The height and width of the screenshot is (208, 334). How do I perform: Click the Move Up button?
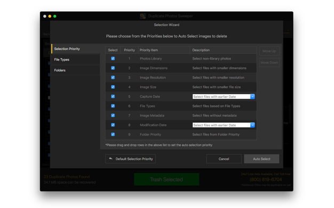269,51
